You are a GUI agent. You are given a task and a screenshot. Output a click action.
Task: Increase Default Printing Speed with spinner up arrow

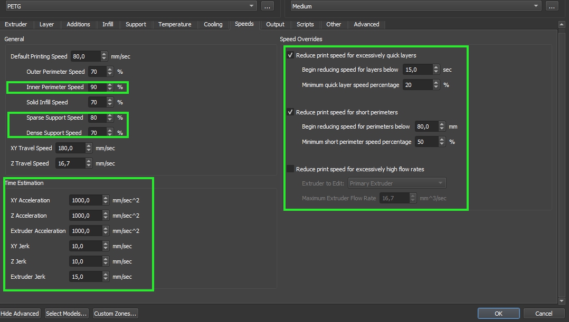coord(104,54)
